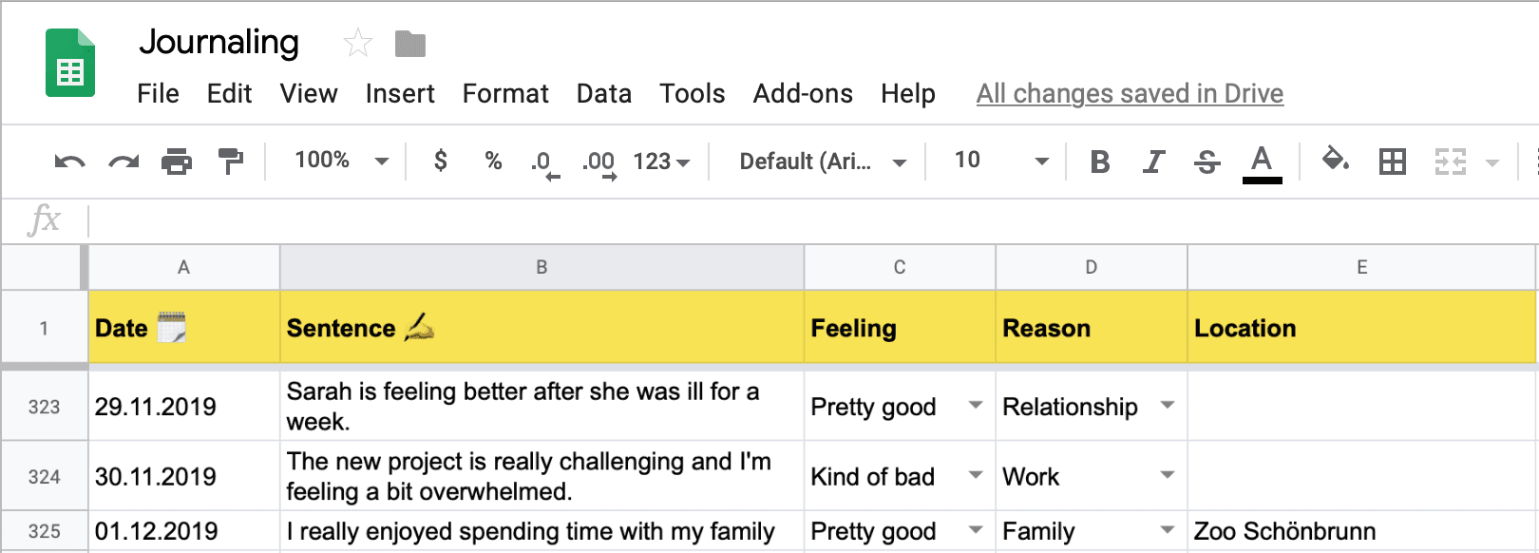The image size is (1539, 553).
Task: Print the spreadsheet via printer icon
Action: tap(177, 162)
